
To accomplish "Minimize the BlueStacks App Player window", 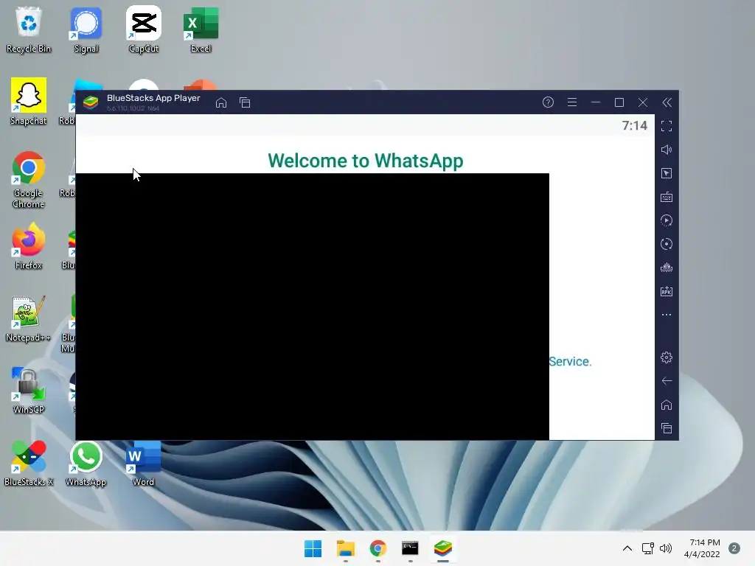I will tap(596, 102).
